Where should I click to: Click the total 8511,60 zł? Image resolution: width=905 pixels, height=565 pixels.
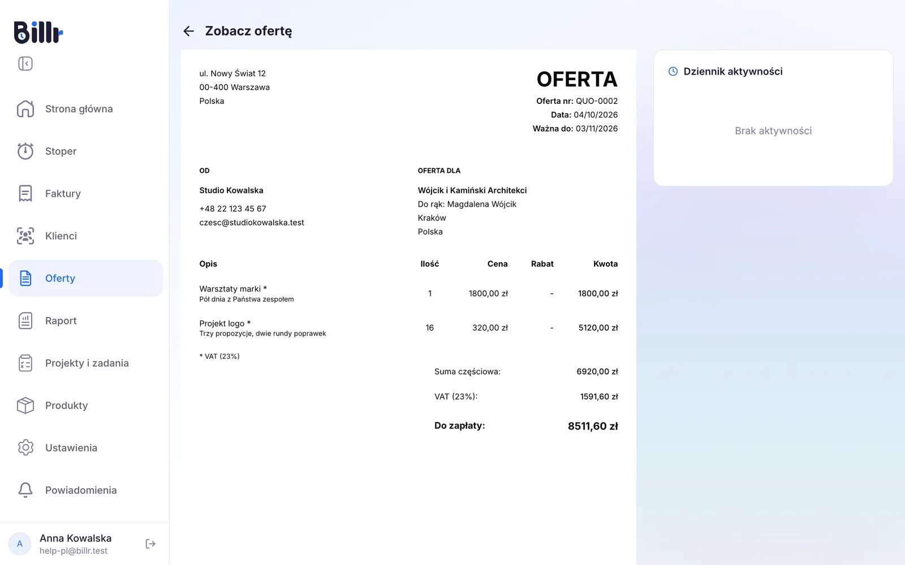pyautogui.click(x=593, y=426)
